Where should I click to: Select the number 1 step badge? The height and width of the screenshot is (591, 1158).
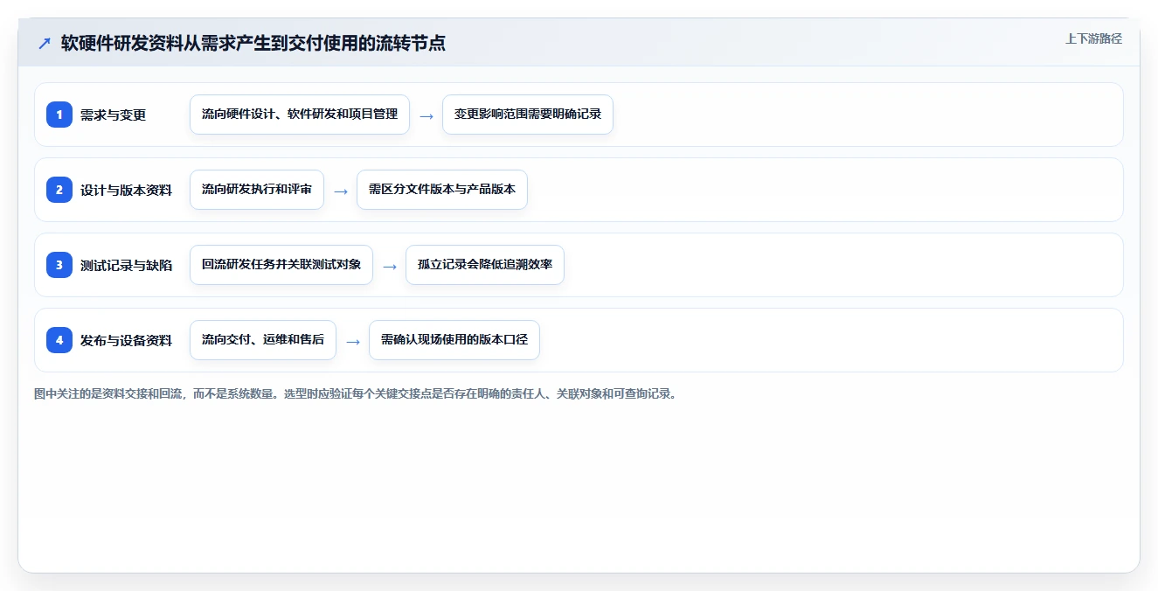59,115
